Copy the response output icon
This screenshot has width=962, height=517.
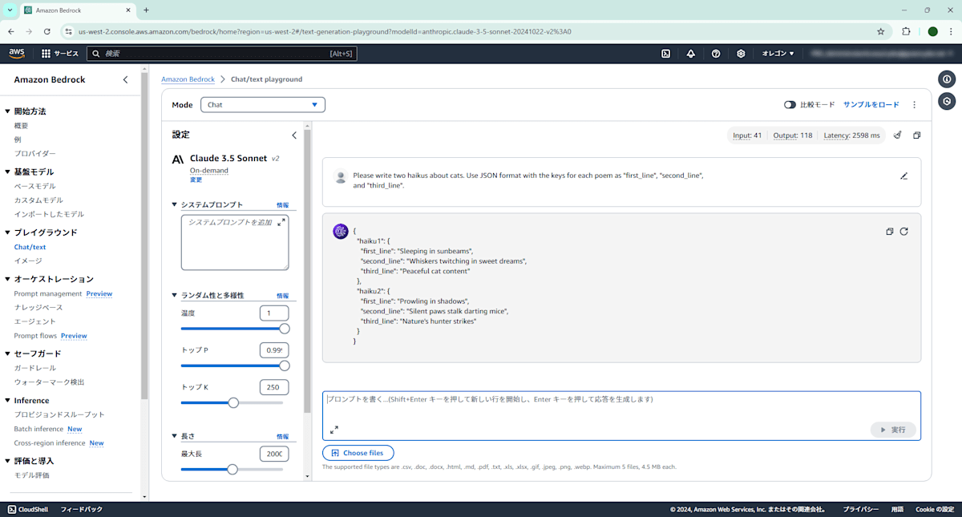(890, 232)
